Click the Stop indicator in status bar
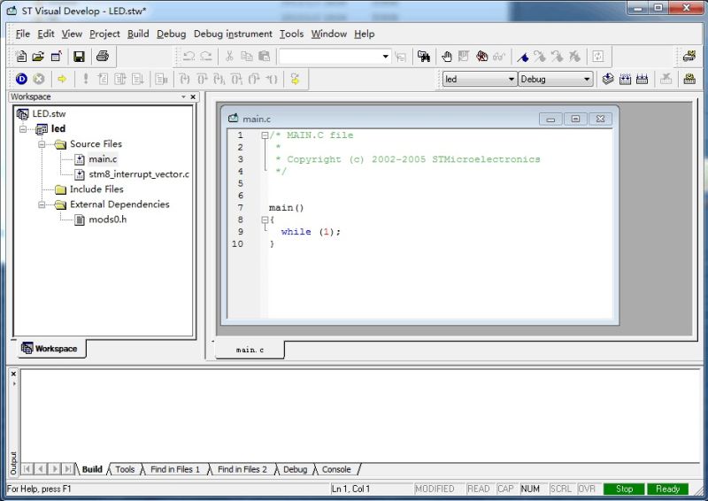This screenshot has height=501, width=708. tap(624, 489)
